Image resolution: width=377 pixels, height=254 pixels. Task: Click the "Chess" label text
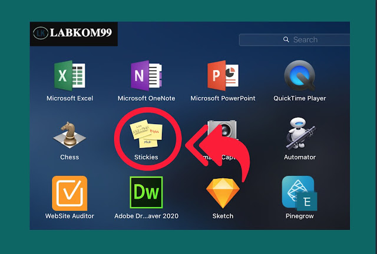pos(70,157)
